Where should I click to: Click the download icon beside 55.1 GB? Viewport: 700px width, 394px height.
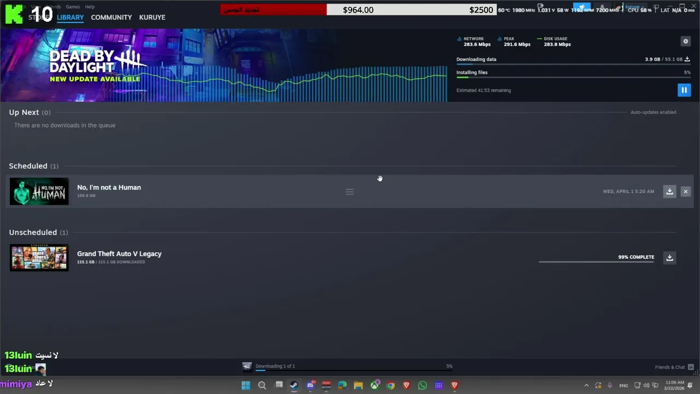click(x=687, y=59)
